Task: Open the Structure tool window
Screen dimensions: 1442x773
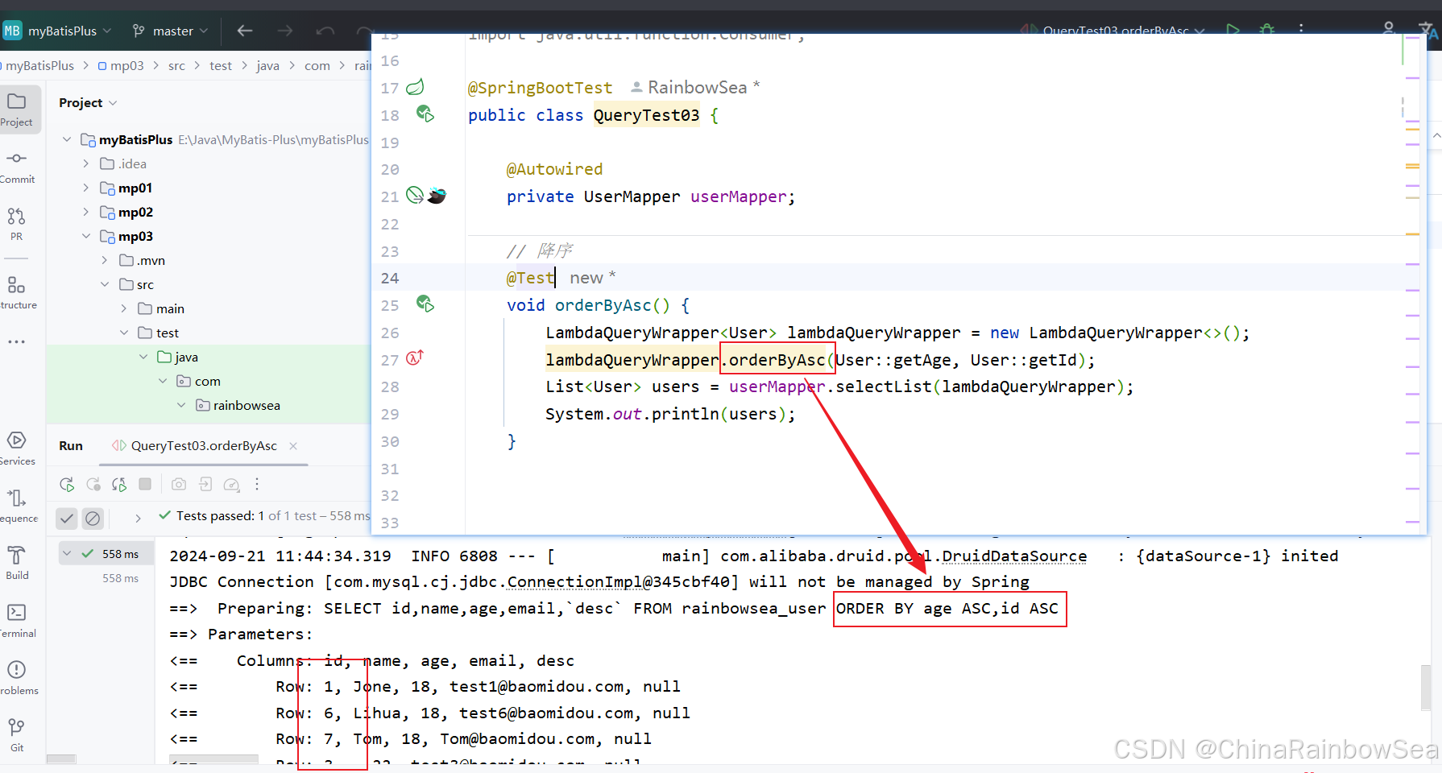Action: (16, 292)
